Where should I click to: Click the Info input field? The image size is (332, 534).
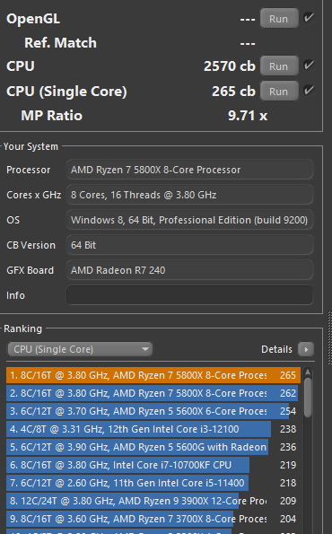pos(189,295)
